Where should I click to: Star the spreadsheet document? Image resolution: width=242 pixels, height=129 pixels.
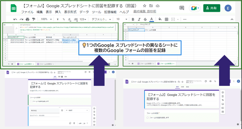(145, 6)
